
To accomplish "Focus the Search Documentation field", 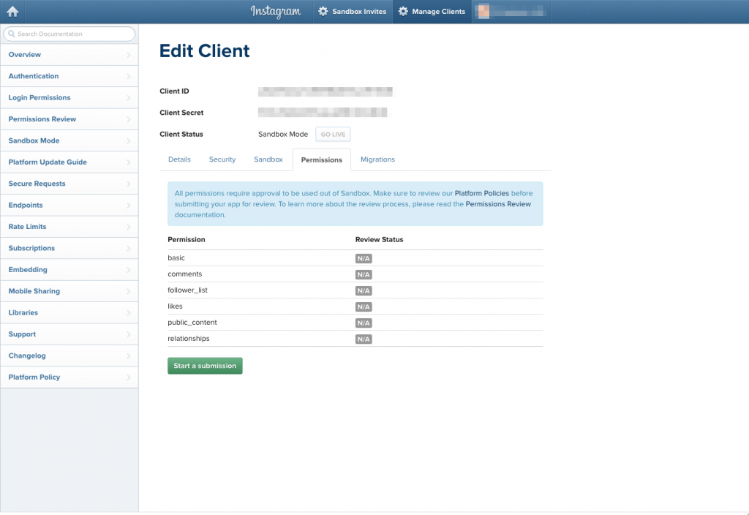I will pyautogui.click(x=73, y=34).
